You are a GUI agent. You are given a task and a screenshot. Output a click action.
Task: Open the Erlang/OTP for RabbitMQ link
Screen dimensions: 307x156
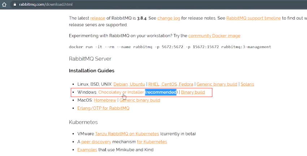[103, 108]
